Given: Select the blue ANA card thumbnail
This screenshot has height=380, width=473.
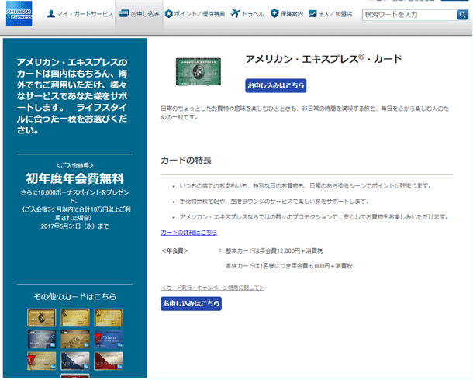Looking at the screenshot, I should (41, 339).
